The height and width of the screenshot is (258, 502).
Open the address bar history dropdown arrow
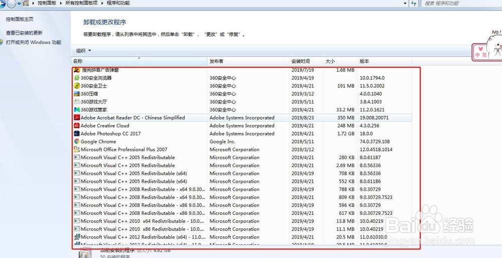click(406, 3)
